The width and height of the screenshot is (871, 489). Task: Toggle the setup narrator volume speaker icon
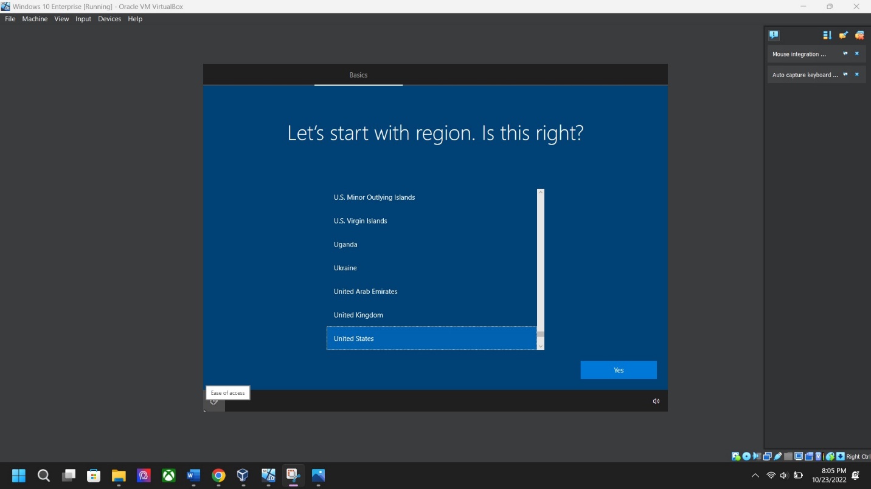click(x=656, y=402)
